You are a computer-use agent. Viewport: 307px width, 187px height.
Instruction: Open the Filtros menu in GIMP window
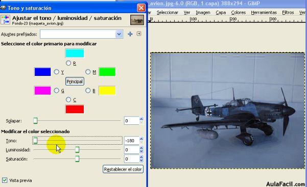(x=288, y=13)
